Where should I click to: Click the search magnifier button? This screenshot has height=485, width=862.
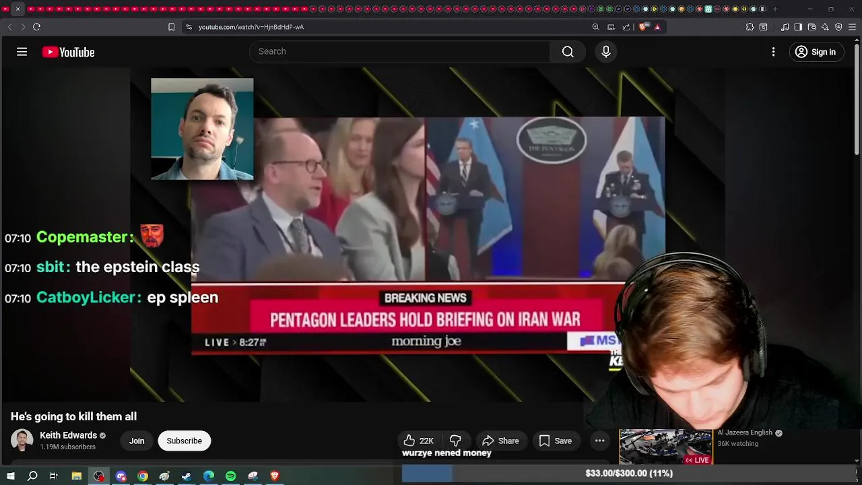[568, 52]
